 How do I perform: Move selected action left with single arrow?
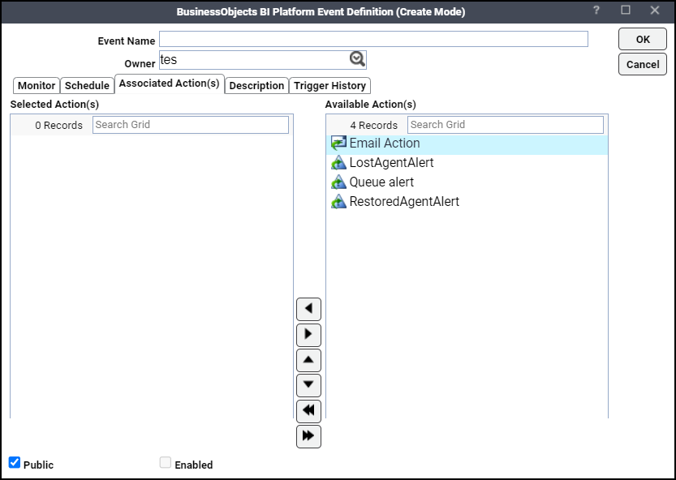point(308,309)
